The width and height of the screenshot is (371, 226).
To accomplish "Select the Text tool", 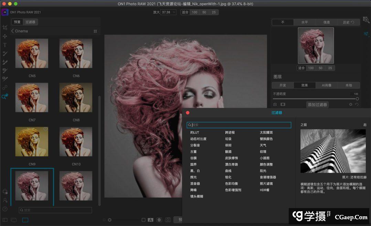I will [x=5, y=45].
